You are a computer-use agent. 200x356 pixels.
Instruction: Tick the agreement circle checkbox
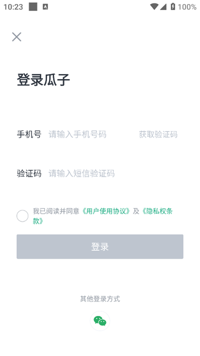pyautogui.click(x=22, y=216)
